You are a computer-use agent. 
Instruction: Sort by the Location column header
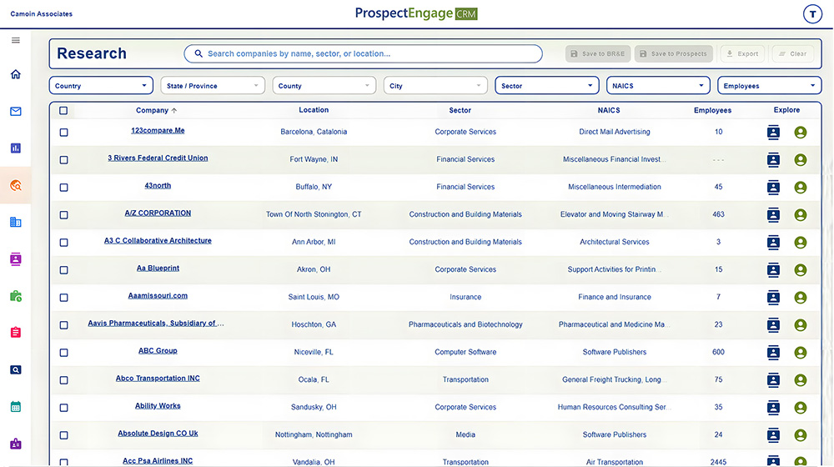314,109
